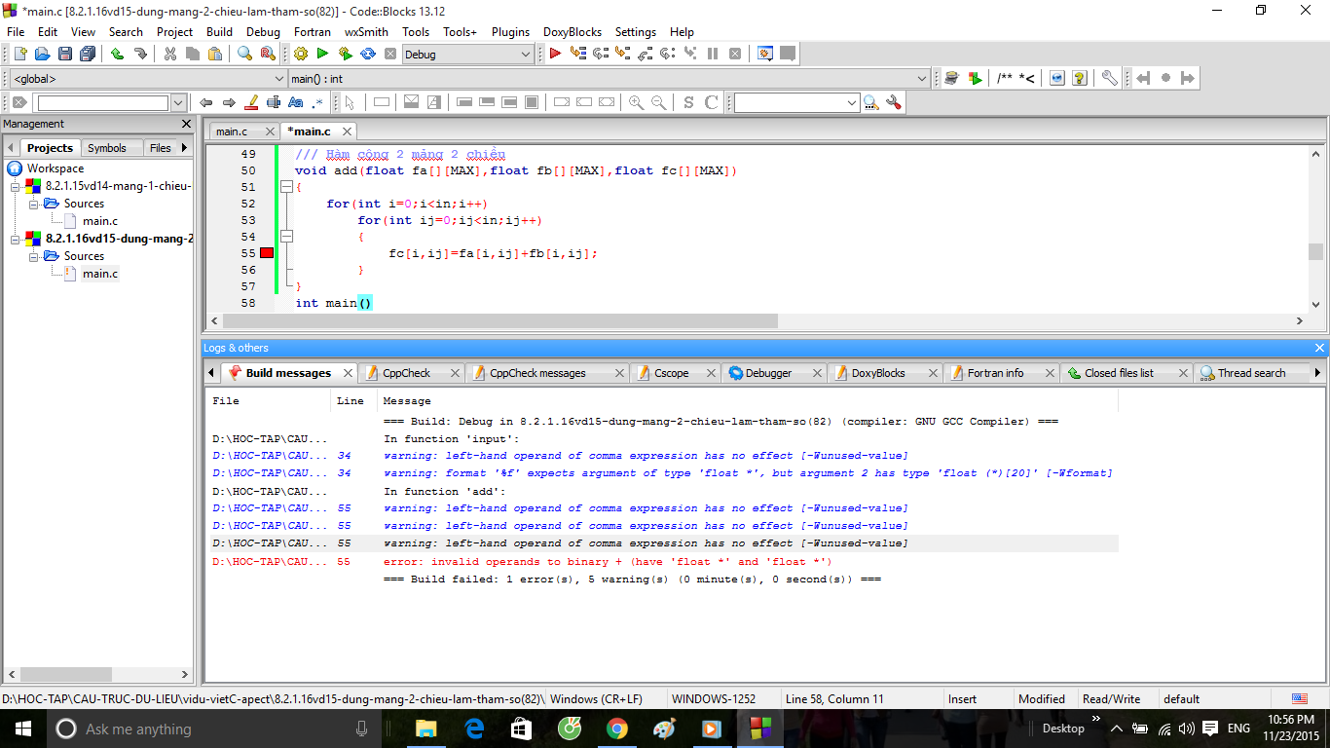This screenshot has height=748, width=1330.
Task: Click the highlight marker pen icon
Action: [251, 102]
